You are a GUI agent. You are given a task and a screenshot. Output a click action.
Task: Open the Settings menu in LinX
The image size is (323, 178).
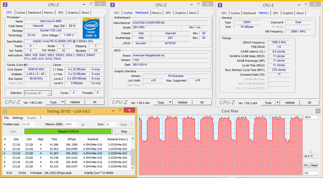tap(18, 118)
